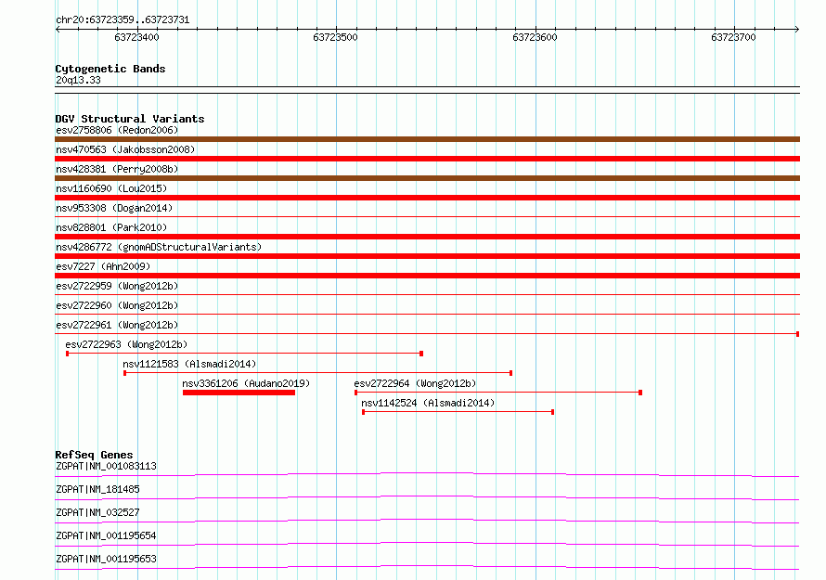This screenshot has height=580, width=826.
Task: Click the brown bar for esv2758806
Action: point(427,139)
